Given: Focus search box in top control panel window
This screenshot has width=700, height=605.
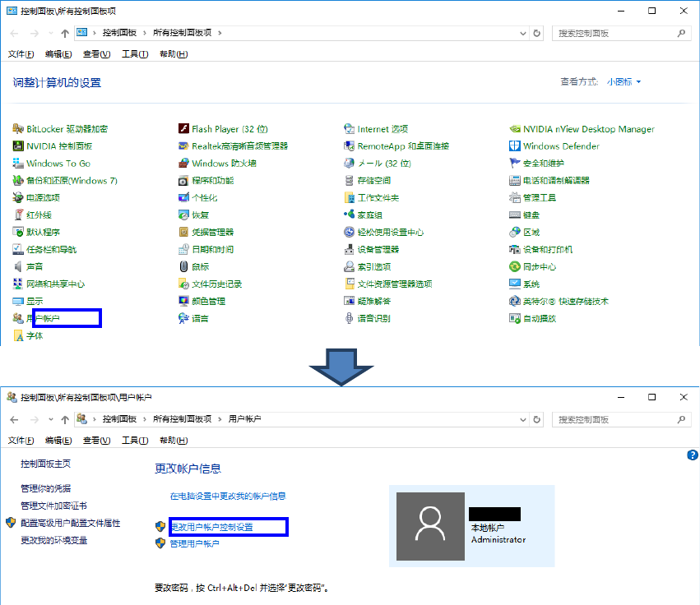Looking at the screenshot, I should coord(621,33).
